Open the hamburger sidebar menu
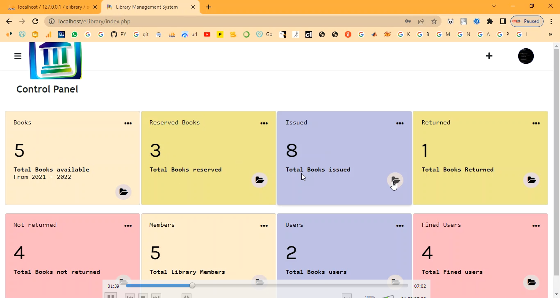This screenshot has width=560, height=298. [x=18, y=56]
